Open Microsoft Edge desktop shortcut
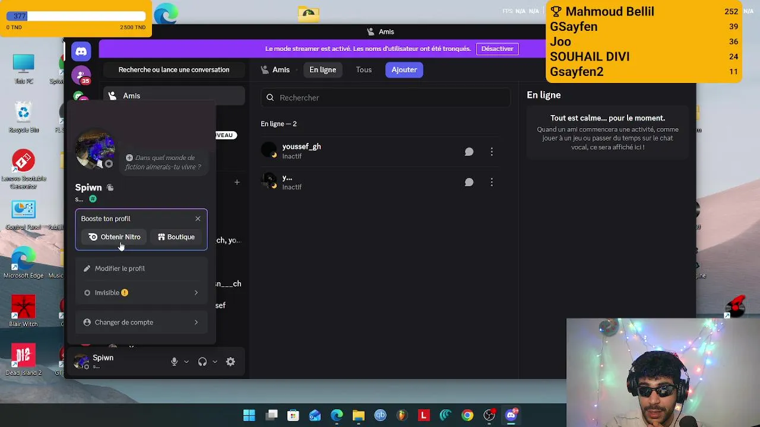The image size is (760, 427). tap(23, 263)
